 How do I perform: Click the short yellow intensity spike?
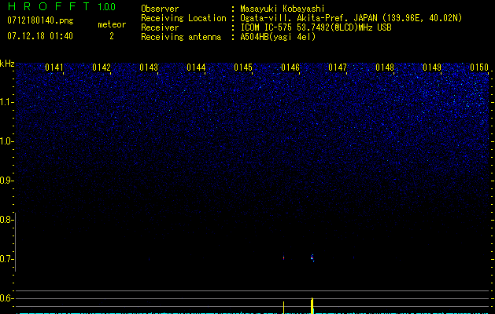tap(284, 308)
